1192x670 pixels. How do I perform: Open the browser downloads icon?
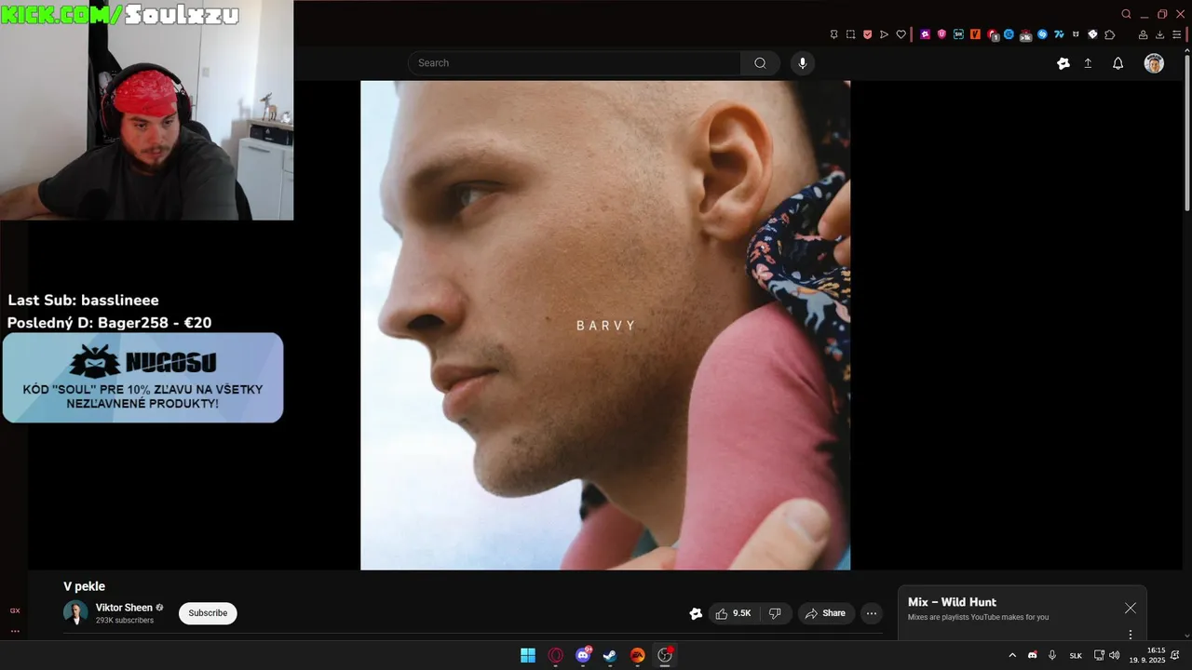click(x=1159, y=34)
